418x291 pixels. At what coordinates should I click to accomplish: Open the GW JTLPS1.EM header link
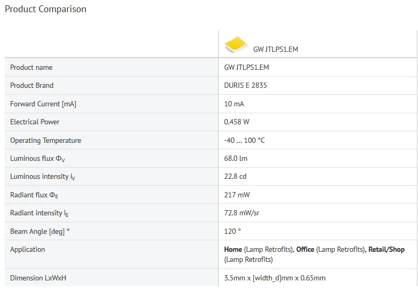point(275,49)
